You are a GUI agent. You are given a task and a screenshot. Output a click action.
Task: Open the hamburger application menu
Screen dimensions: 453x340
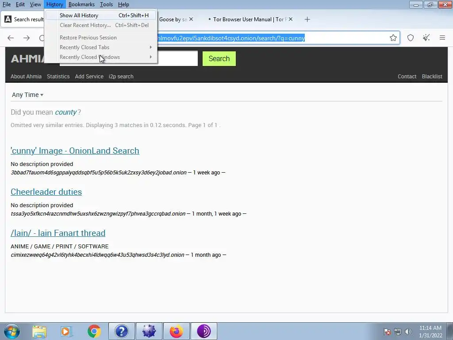click(x=442, y=38)
